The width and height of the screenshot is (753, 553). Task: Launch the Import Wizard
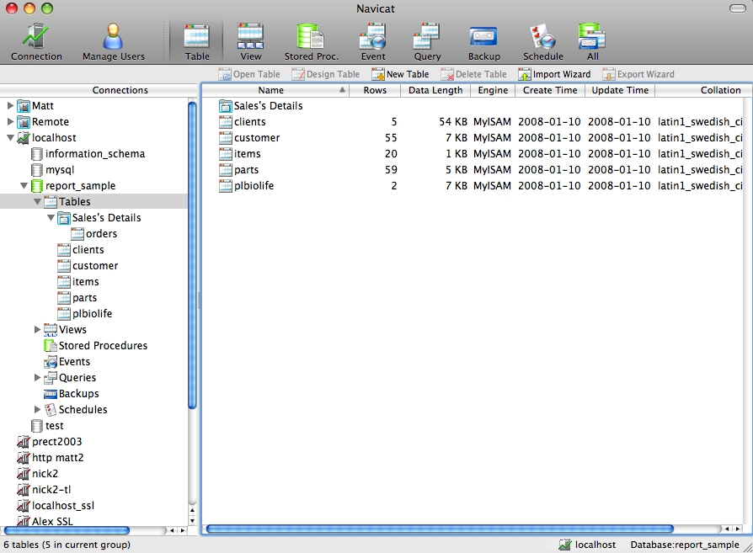pos(554,74)
